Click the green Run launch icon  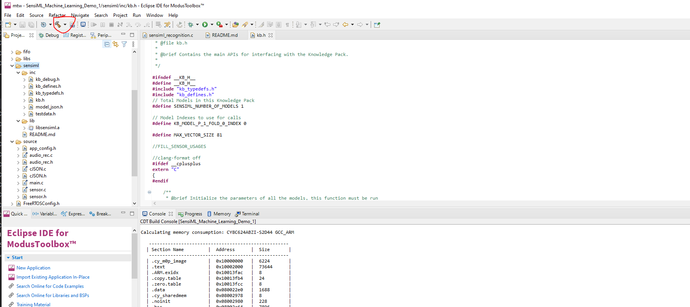(x=205, y=25)
